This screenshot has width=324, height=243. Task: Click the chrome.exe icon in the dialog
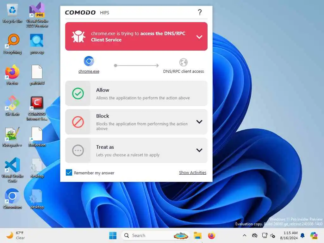click(x=89, y=61)
